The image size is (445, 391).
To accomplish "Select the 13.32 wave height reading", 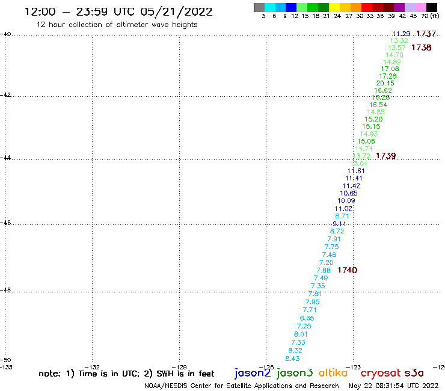I will 399,40.
